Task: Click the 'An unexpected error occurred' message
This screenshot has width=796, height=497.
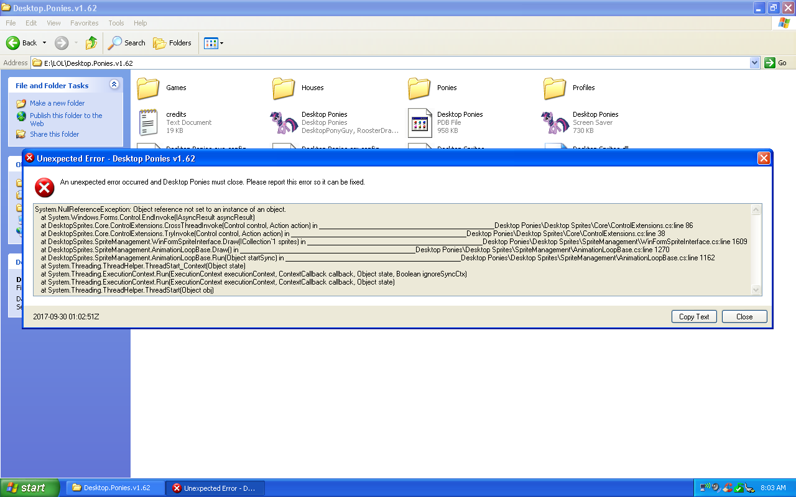Action: pos(212,182)
